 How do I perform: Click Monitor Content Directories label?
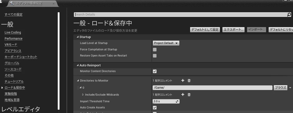pyautogui.click(x=98, y=71)
